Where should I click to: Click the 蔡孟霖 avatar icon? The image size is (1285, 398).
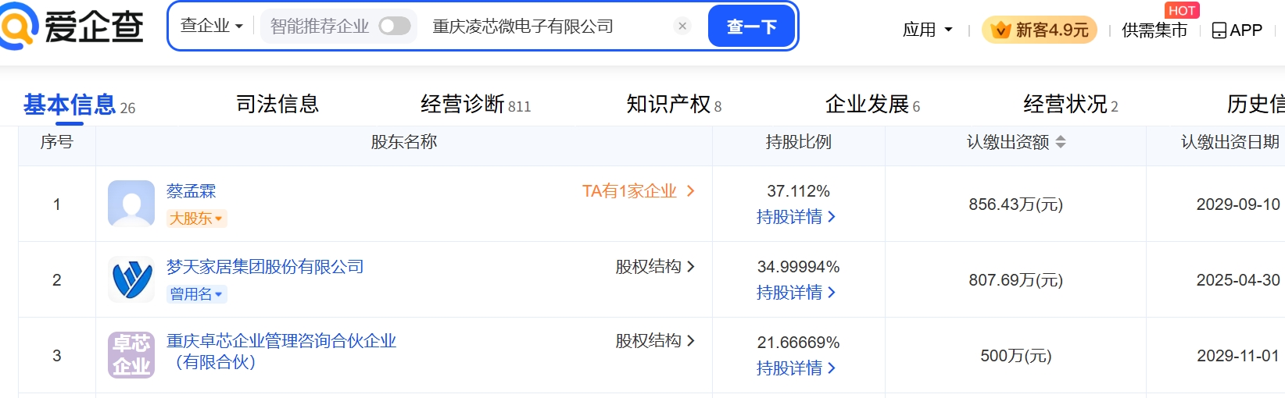(131, 204)
